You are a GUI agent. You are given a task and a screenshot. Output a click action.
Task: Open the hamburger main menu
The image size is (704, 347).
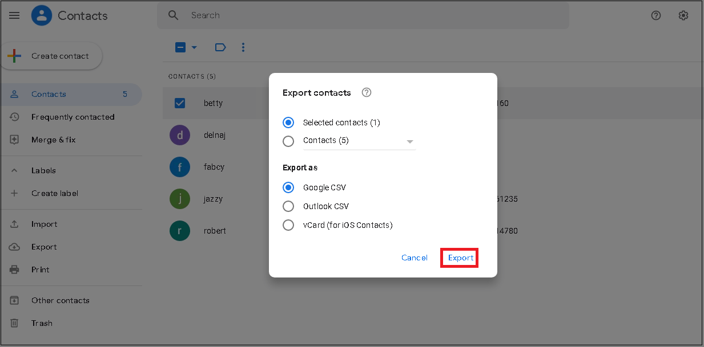click(14, 15)
